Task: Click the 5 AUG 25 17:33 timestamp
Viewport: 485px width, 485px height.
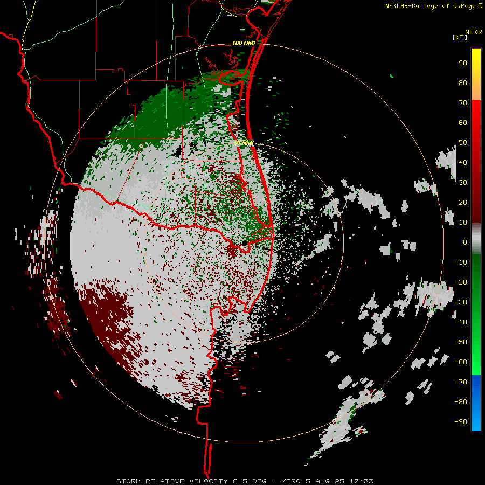Action: pos(341,481)
